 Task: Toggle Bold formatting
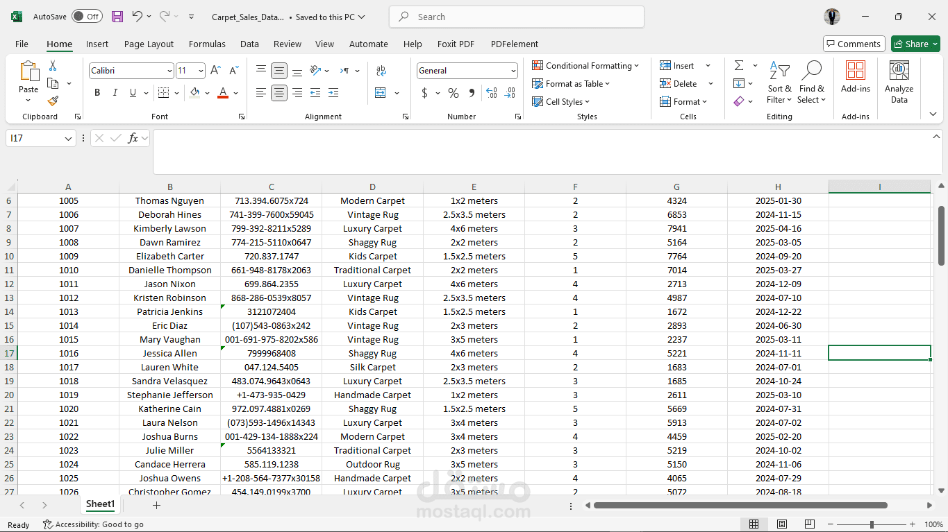coord(97,93)
